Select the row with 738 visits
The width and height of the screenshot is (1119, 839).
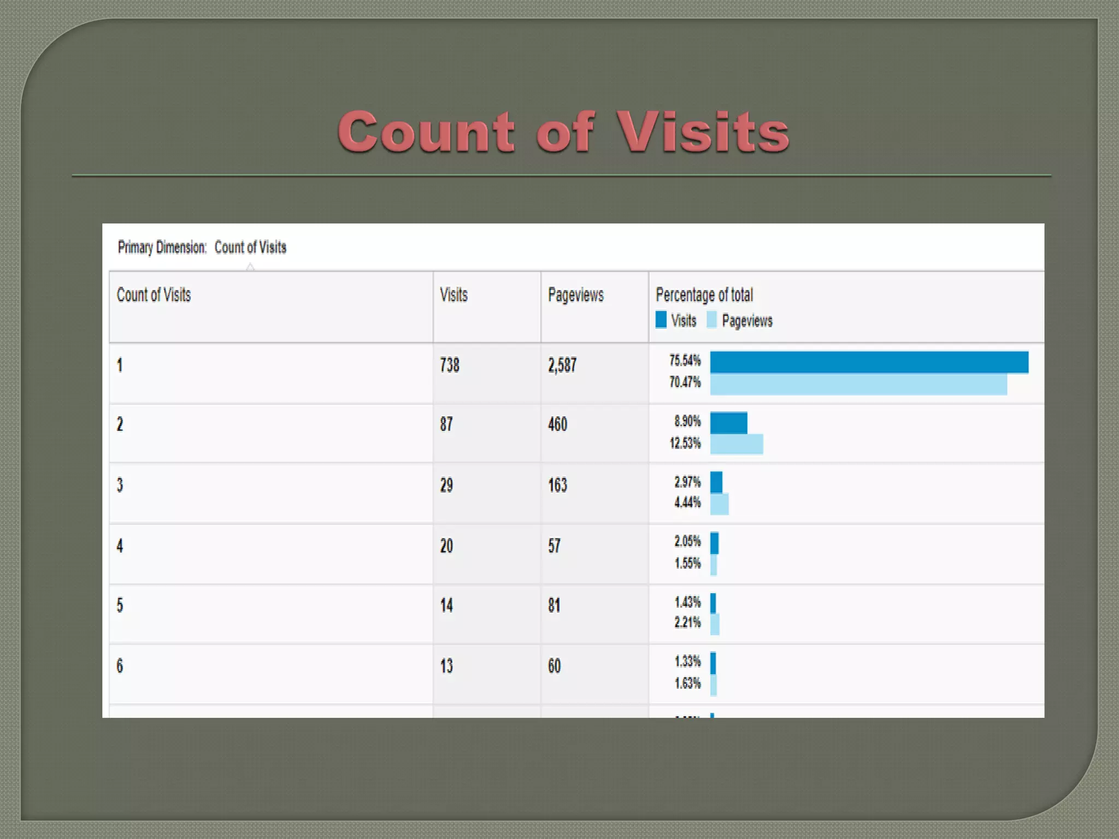coord(120,365)
